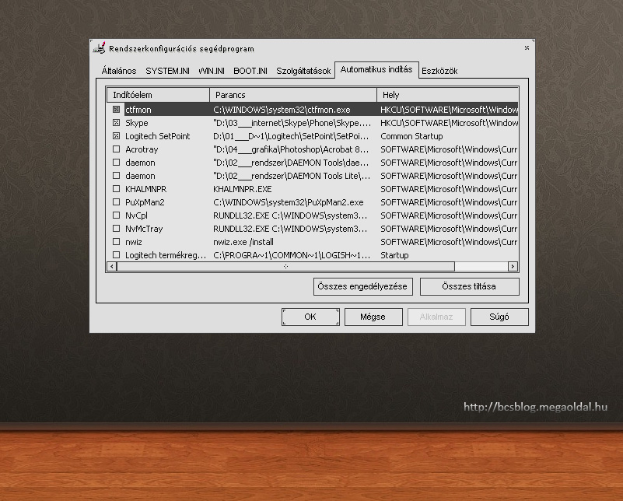The width and height of the screenshot is (623, 501).
Task: Check the KHALMNPR startup item
Action: point(117,189)
